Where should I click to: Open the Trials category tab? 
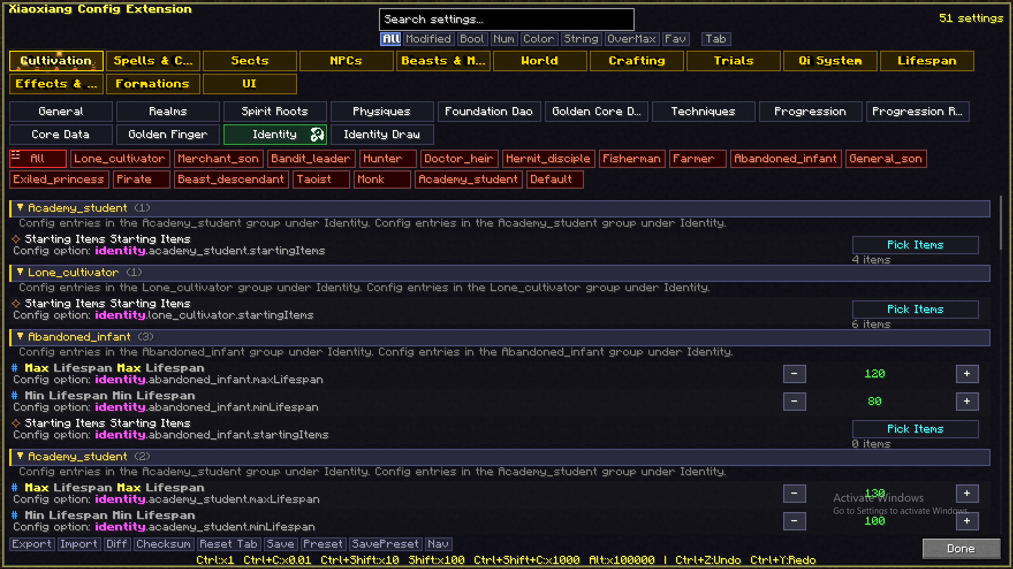(734, 61)
